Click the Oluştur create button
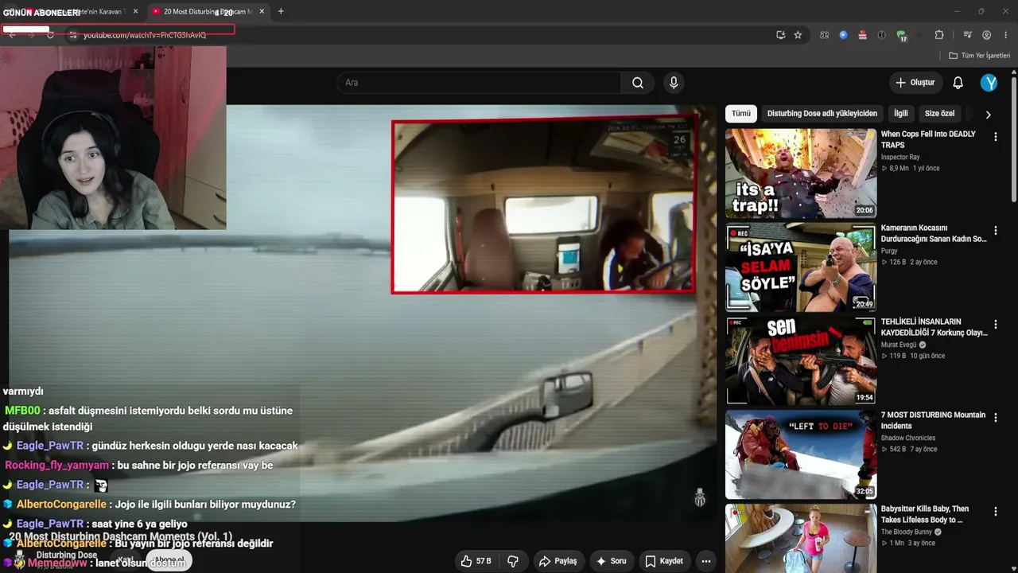Screen dimensions: 1018x573 click(915, 83)
